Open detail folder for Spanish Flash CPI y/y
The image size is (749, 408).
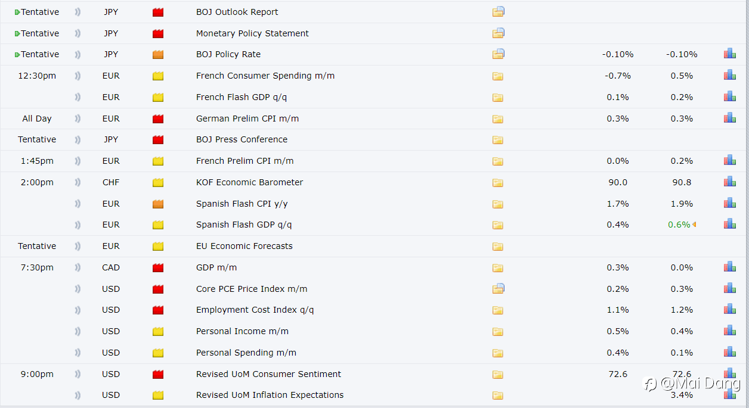coord(498,204)
